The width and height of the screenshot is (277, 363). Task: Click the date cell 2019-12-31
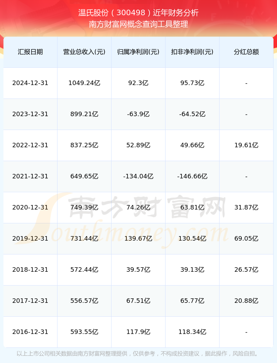click(30, 239)
